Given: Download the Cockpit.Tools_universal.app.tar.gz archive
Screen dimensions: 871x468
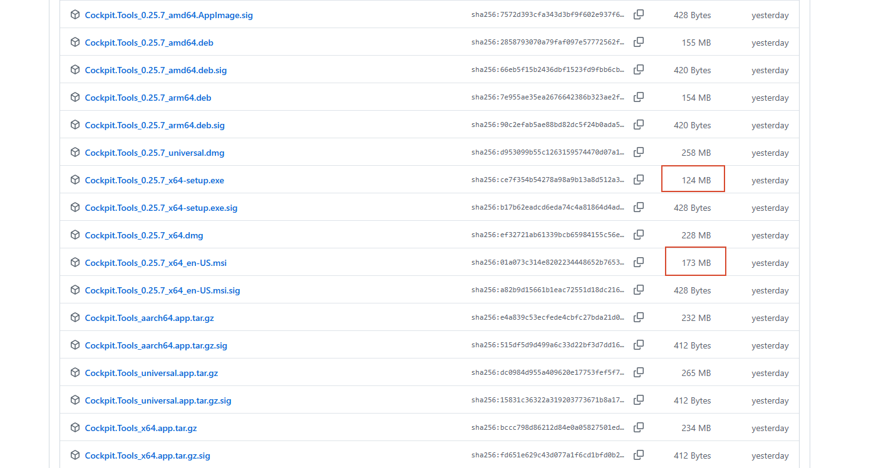Looking at the screenshot, I should coord(152,373).
